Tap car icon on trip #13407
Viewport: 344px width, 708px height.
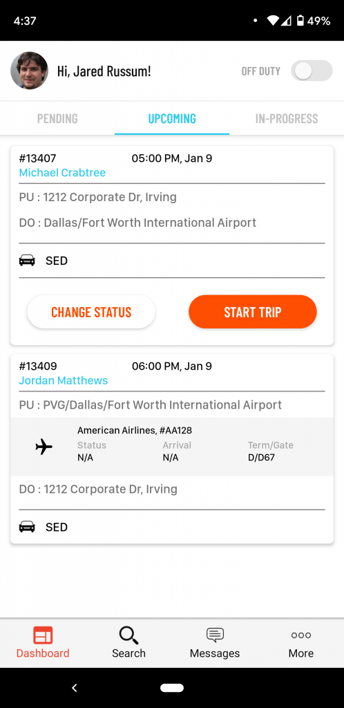point(27,261)
